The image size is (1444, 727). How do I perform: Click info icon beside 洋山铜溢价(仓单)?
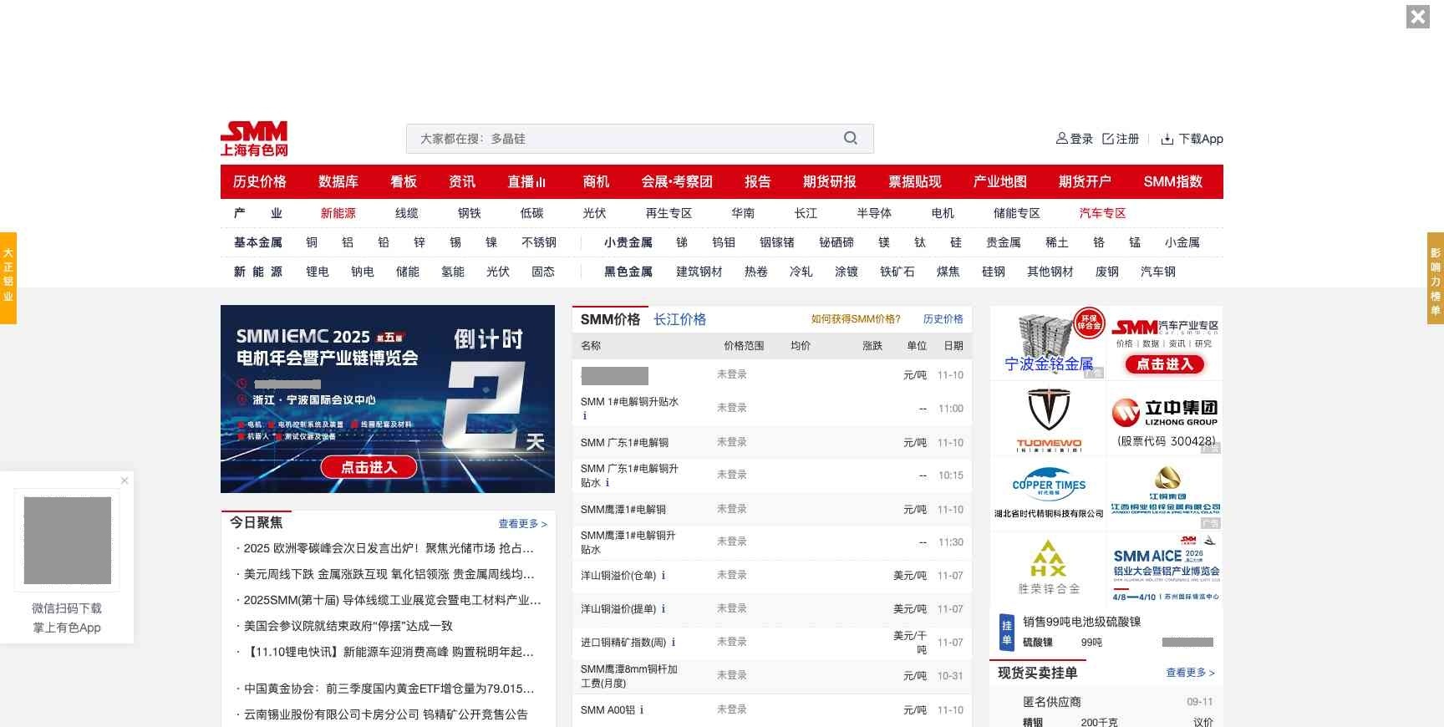664,576
